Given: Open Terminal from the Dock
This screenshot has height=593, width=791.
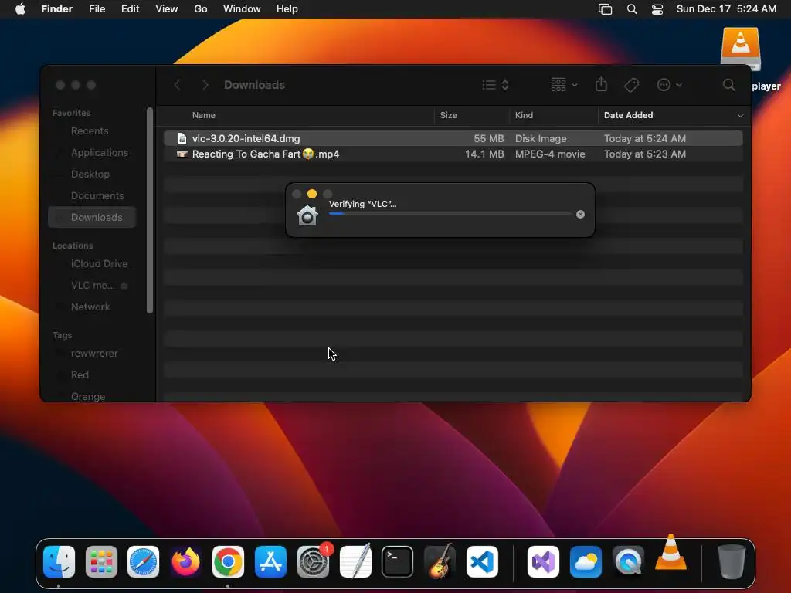Looking at the screenshot, I should pyautogui.click(x=398, y=562).
